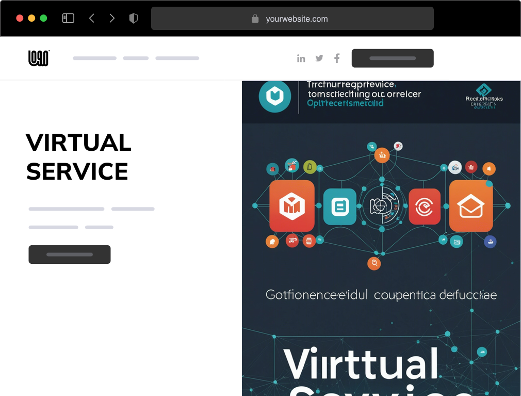The height and width of the screenshot is (396, 521).
Task: Click the green clipboard circle icon
Action: point(310,167)
